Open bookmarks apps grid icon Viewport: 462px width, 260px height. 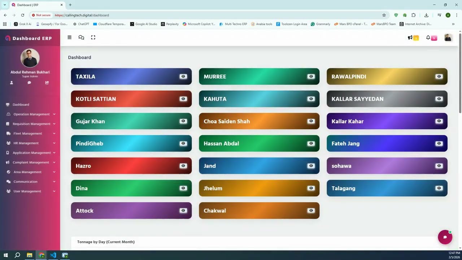[5, 24]
